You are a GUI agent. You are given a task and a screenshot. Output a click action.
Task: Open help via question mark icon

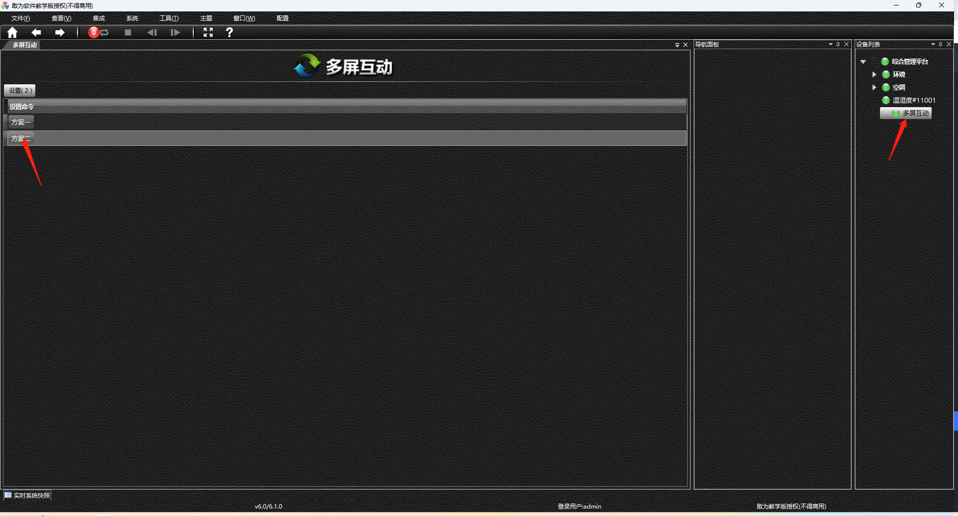[229, 33]
